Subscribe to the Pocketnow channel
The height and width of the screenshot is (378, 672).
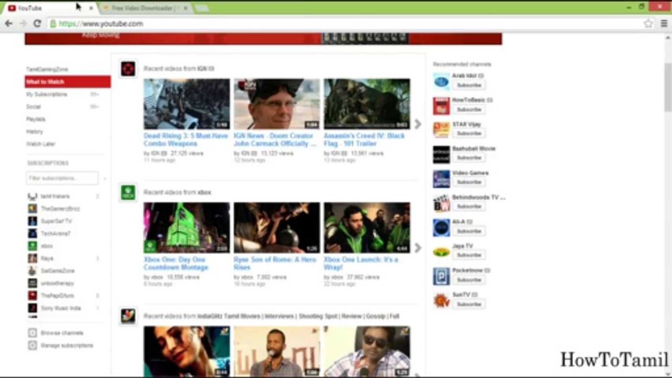pos(469,280)
